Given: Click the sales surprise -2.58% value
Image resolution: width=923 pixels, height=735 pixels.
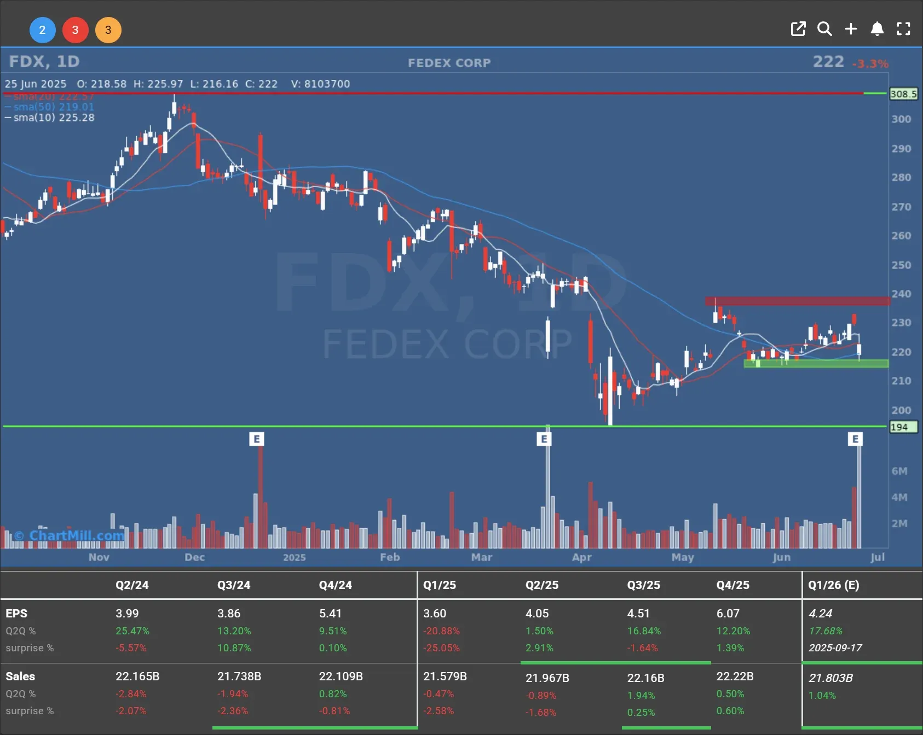Looking at the screenshot, I should (x=439, y=711).
